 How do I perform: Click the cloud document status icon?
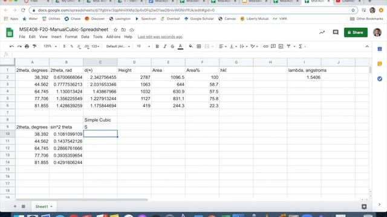[132, 30]
